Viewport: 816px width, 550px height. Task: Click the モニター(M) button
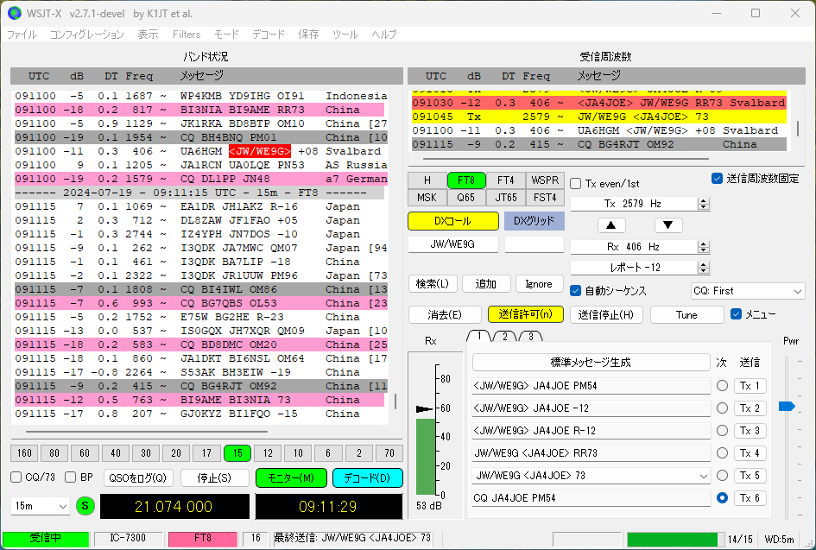[292, 477]
